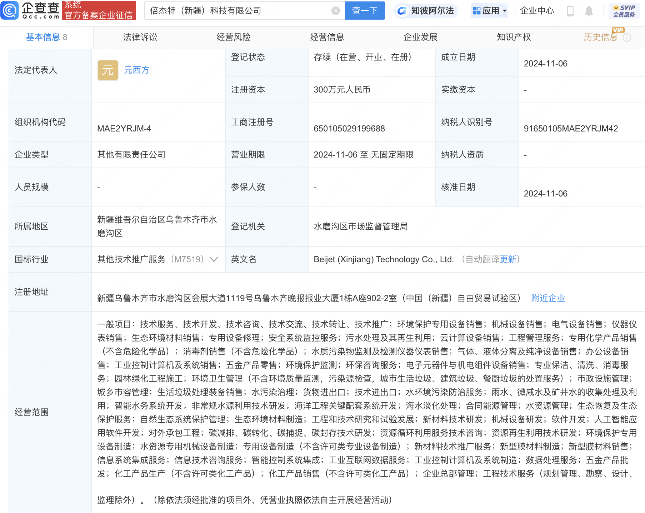This screenshot has width=645, height=513.
Task: Click the 经营范围 row label
Action: pos(31,412)
